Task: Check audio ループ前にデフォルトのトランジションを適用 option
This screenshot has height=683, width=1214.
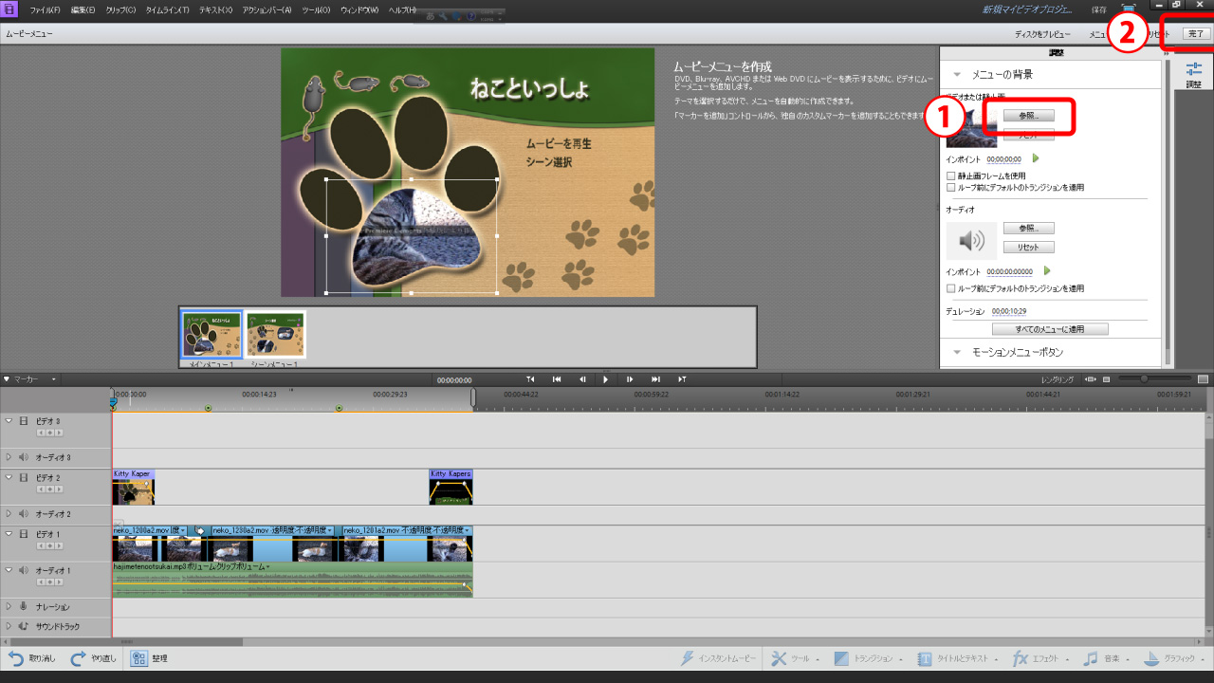Action: point(951,288)
